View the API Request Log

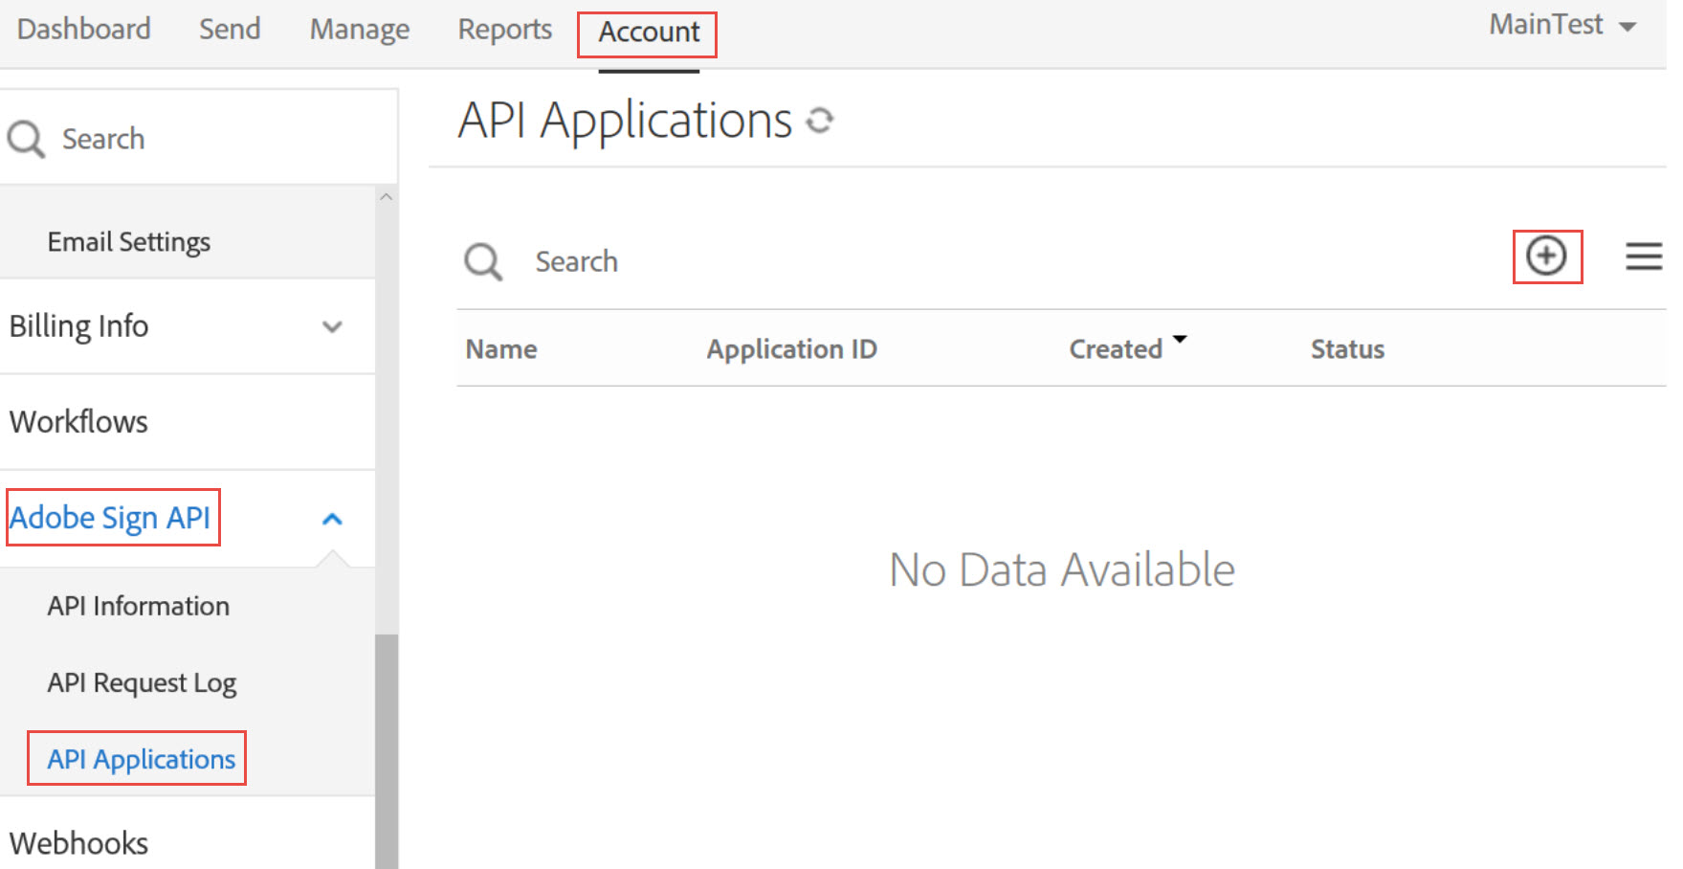point(142,682)
